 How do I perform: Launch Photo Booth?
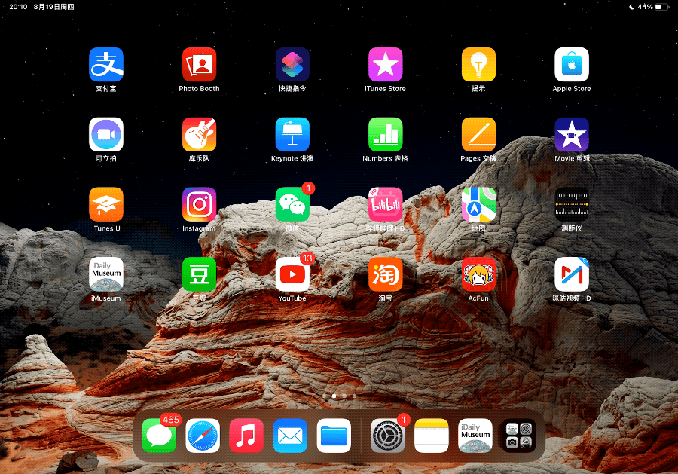click(199, 65)
